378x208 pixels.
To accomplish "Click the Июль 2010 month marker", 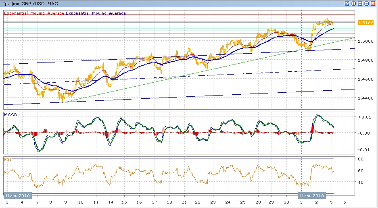I will (311, 196).
